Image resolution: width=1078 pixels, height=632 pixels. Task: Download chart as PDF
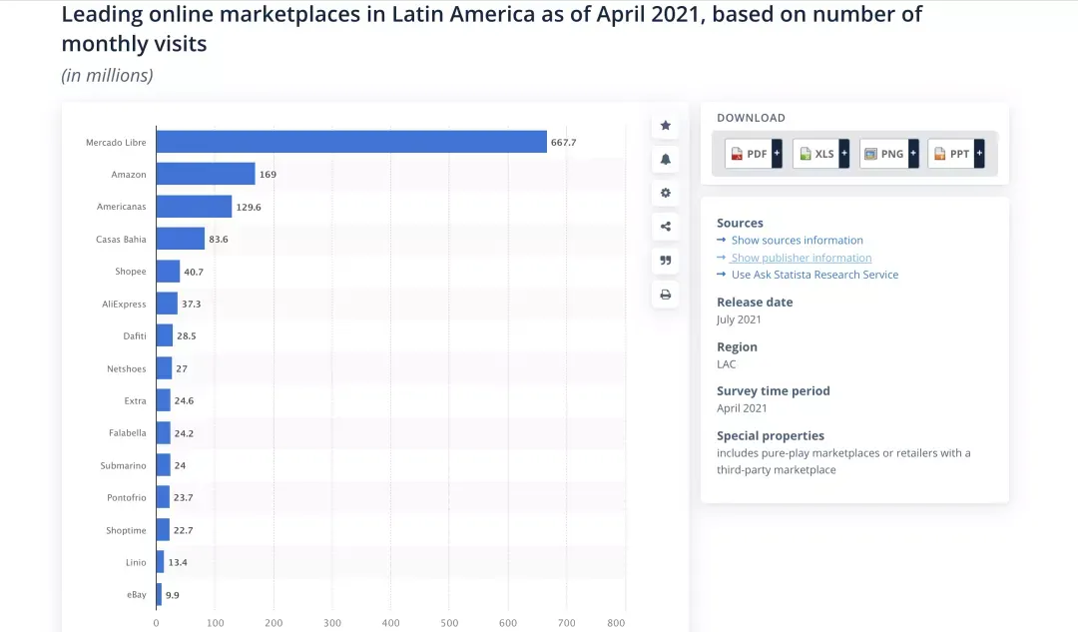click(x=748, y=154)
